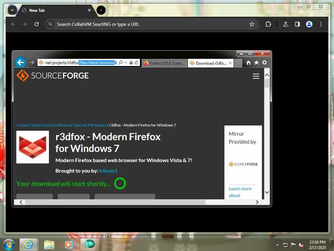Click the IE vertical scrollbar thumb
334x251 pixels.
(267, 83)
